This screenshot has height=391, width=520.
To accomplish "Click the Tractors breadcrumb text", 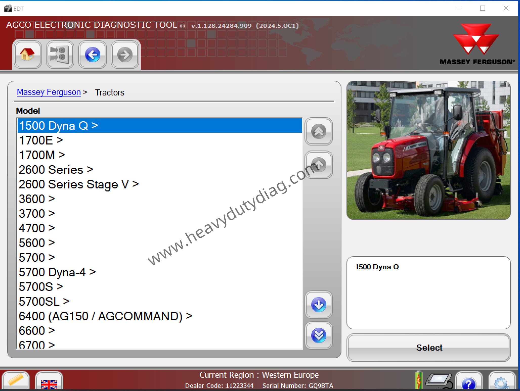I will coord(110,92).
